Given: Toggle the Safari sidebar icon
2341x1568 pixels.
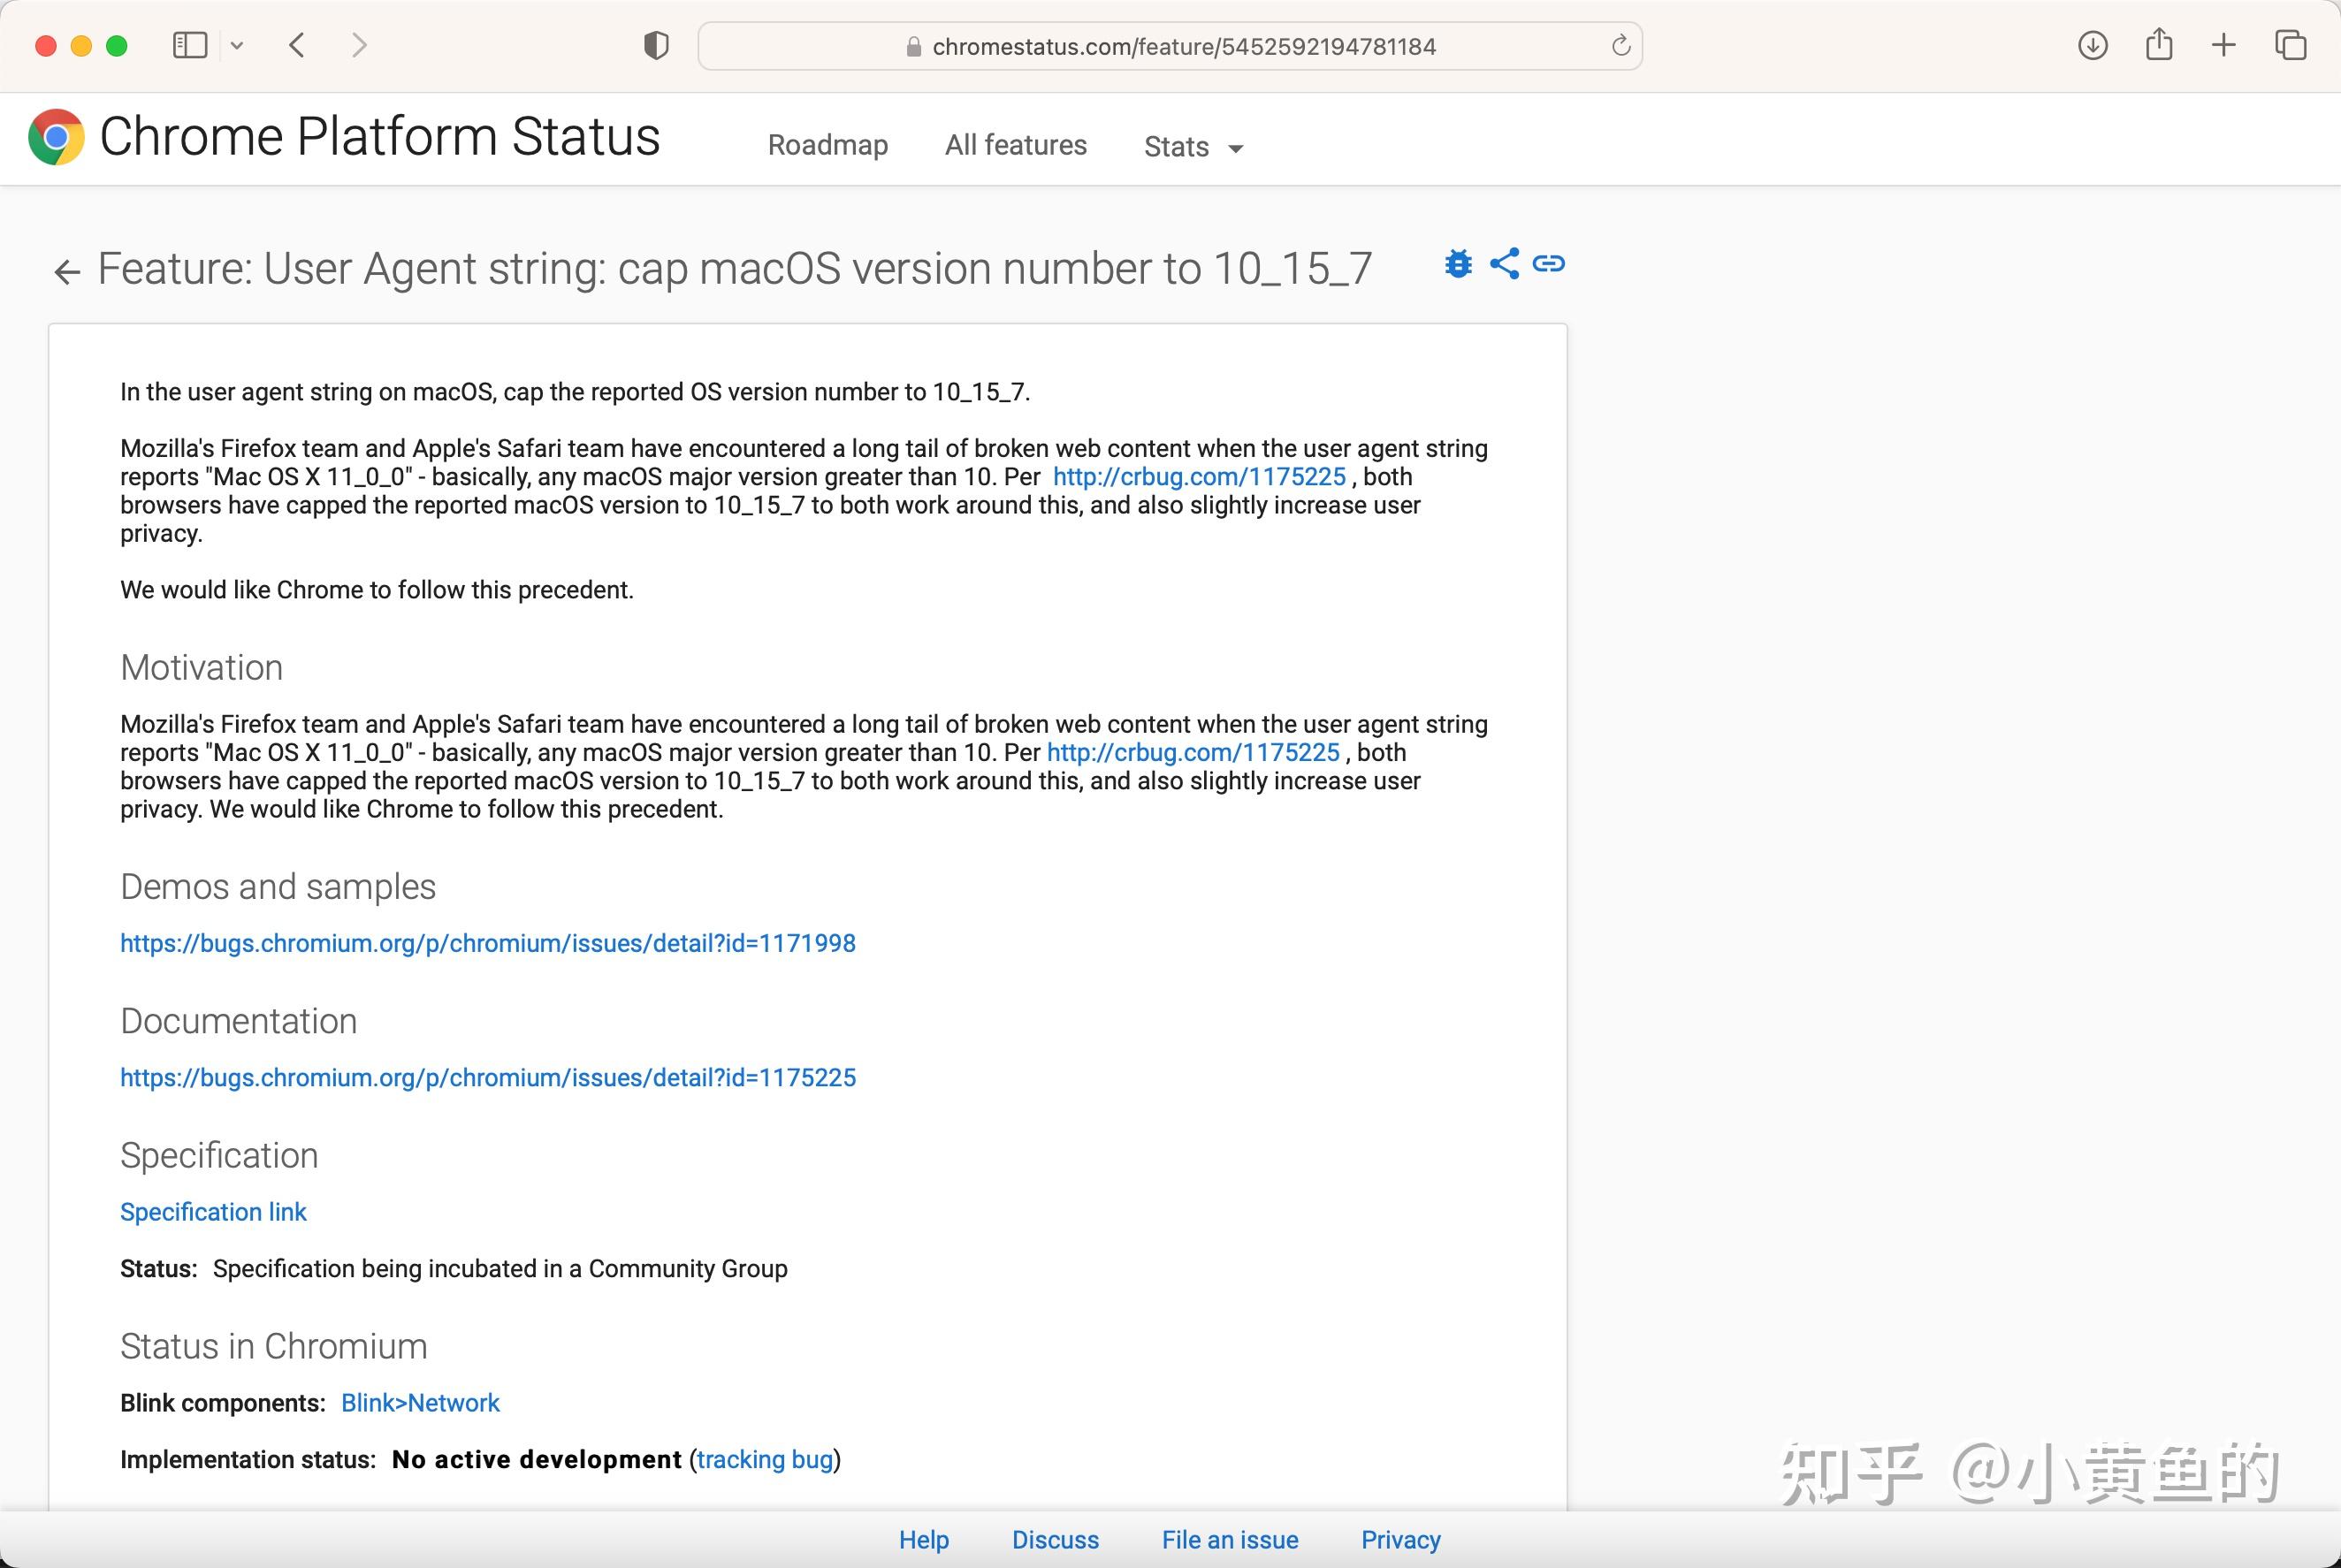Looking at the screenshot, I should (x=190, y=45).
